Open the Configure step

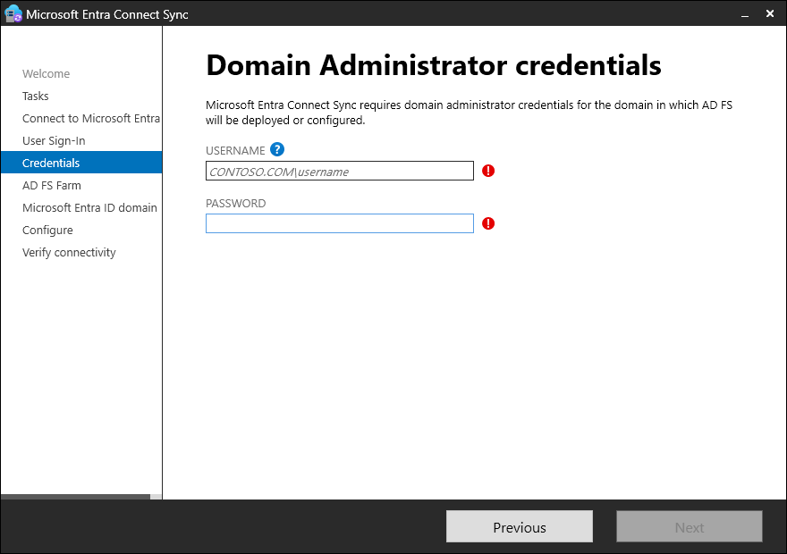47,231
